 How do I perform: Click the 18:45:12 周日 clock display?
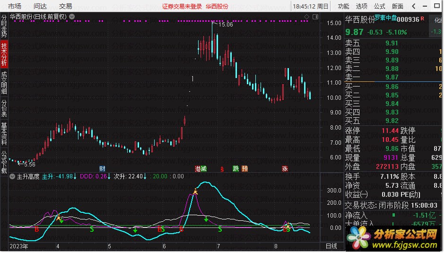pyautogui.click(x=311, y=6)
